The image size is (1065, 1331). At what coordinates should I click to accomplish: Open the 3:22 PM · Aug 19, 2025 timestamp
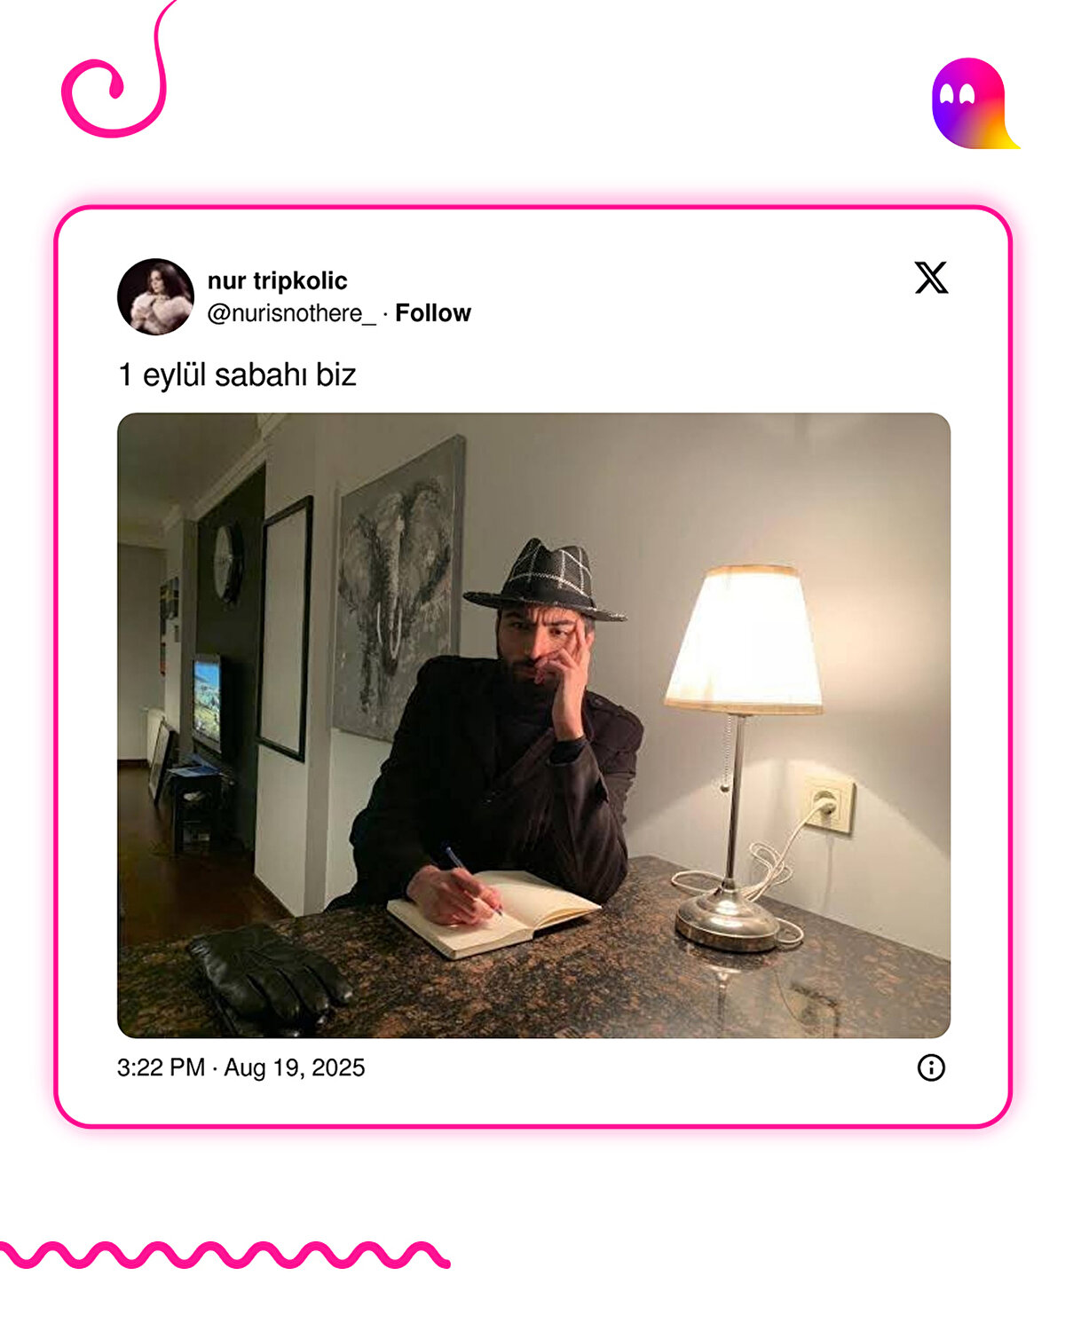click(x=241, y=1067)
